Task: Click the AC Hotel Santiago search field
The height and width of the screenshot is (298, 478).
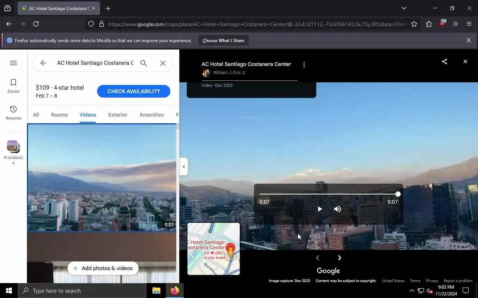Action: tap(95, 63)
